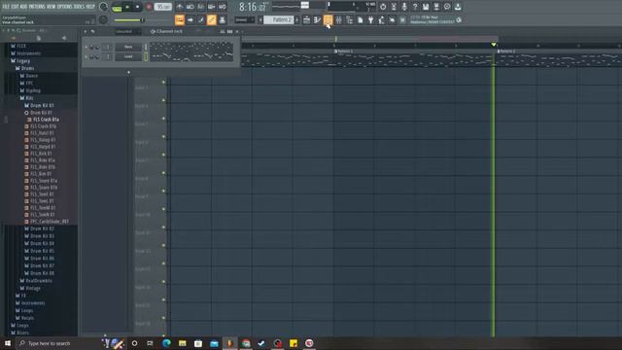Open the Channel rack filter dropdown
The height and width of the screenshot is (350, 622).
tap(127, 31)
